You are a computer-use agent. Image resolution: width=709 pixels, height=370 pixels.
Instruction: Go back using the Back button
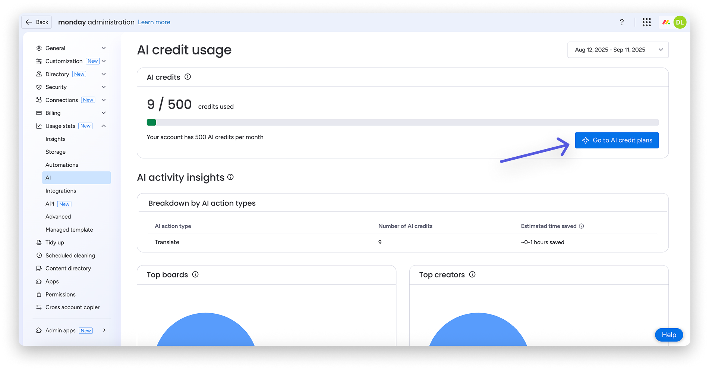tap(37, 22)
